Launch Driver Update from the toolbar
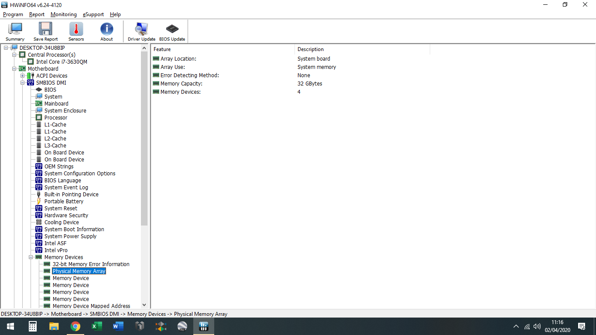Image resolution: width=596 pixels, height=335 pixels. pyautogui.click(x=141, y=31)
